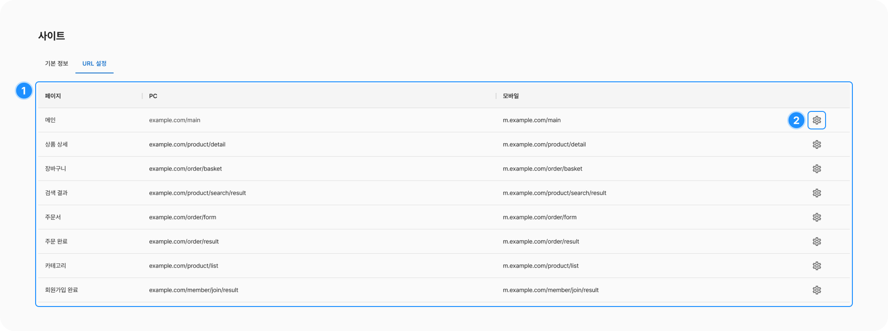The height and width of the screenshot is (331, 888).
Task: Switch to the 기본 정보 tab
Action: 56,63
